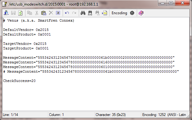Click the Go to line icon
Viewport: 192px width, 120px height.
click(105, 13)
